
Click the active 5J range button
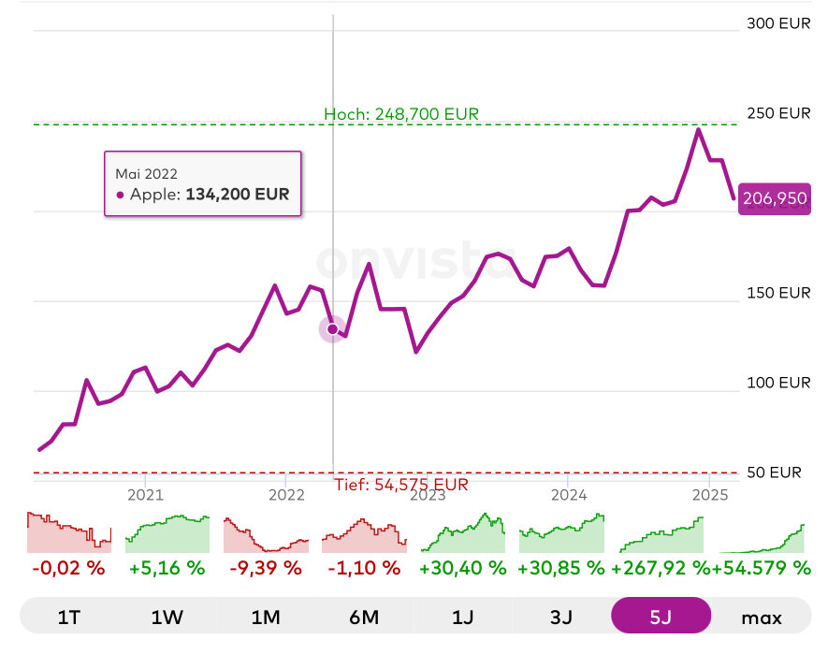pyautogui.click(x=661, y=617)
